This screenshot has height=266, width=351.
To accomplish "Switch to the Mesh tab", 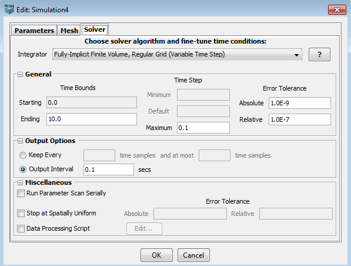I will (69, 31).
